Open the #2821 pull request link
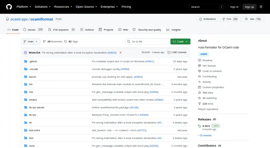This screenshot has height=148, width=270. (150, 61)
